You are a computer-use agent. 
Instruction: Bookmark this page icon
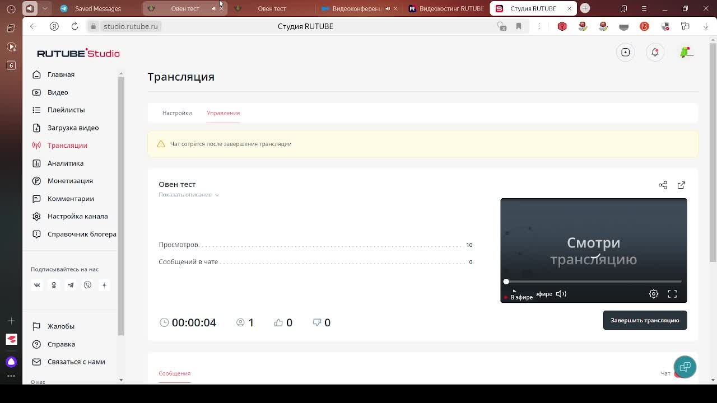[x=519, y=26]
